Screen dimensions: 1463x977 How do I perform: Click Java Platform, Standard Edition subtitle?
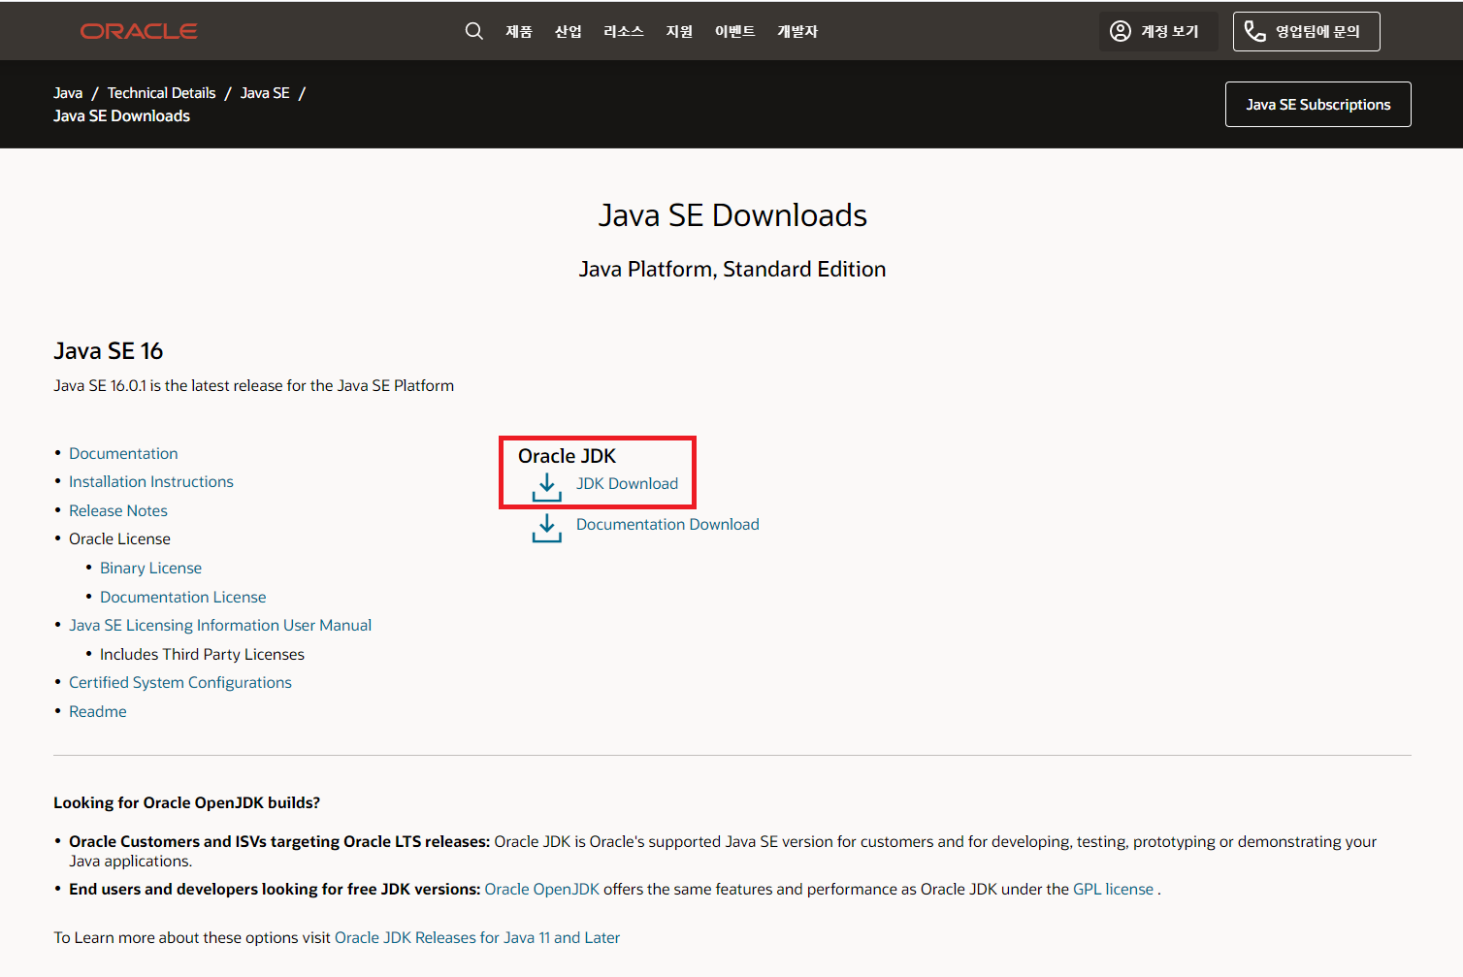pos(732,269)
